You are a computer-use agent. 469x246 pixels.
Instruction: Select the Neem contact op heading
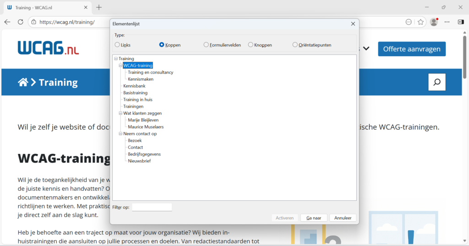click(140, 134)
